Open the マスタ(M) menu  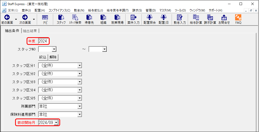165,10
